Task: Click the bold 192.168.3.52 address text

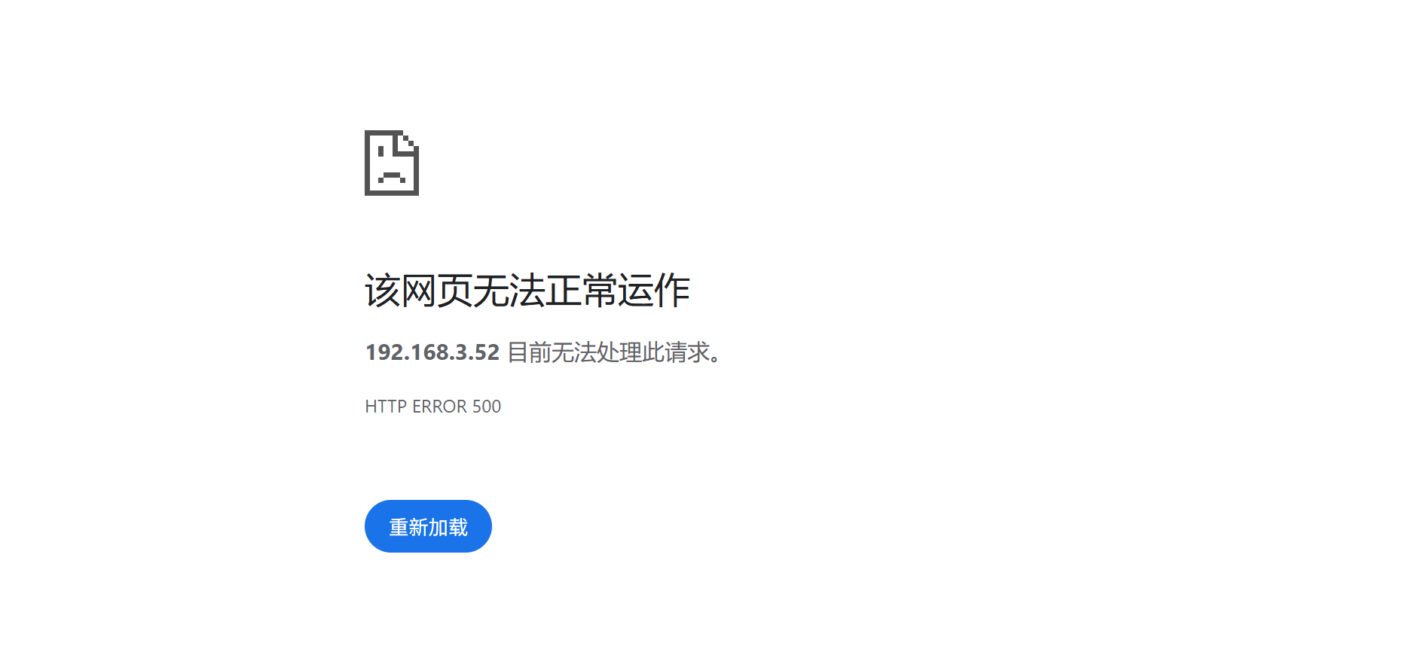Action: pyautogui.click(x=432, y=352)
